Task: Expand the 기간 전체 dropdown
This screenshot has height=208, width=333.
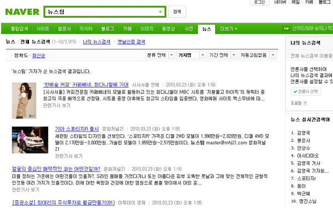Action: click(222, 55)
